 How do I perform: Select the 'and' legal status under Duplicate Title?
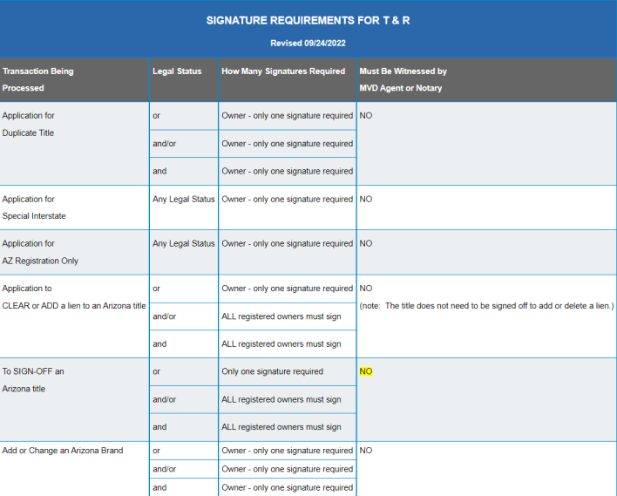point(184,171)
